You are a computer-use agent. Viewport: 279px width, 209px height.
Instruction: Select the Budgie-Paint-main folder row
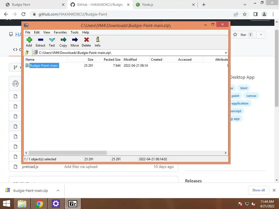(126, 65)
